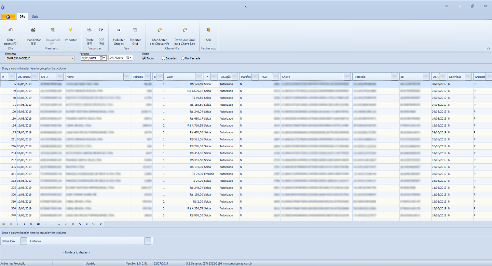Viewport: 492px width, 266px height.
Task: Go to next record in navigator
Action: 24,224
